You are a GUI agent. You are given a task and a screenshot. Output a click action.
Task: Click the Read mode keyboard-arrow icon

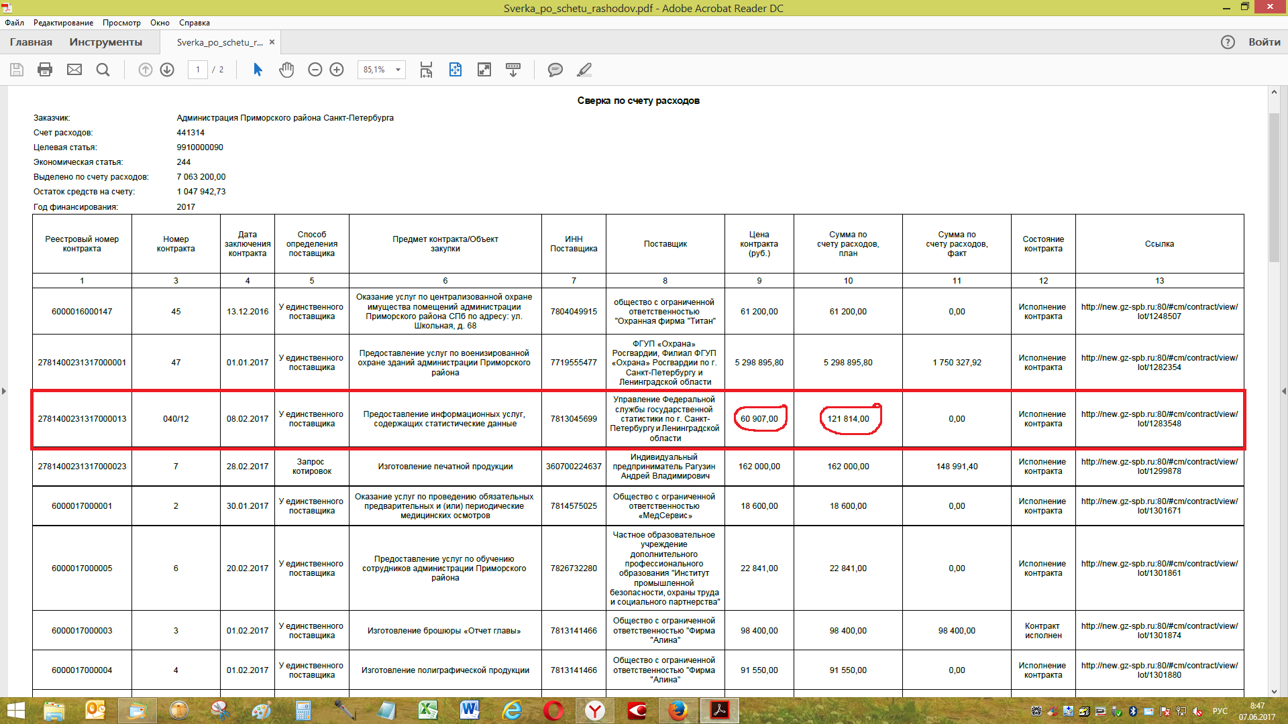(513, 70)
